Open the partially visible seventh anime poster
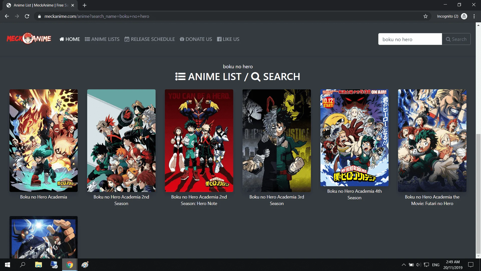The image size is (481, 271). [x=44, y=237]
